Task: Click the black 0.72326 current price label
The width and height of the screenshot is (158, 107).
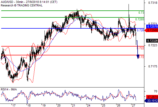Action: 152,41
